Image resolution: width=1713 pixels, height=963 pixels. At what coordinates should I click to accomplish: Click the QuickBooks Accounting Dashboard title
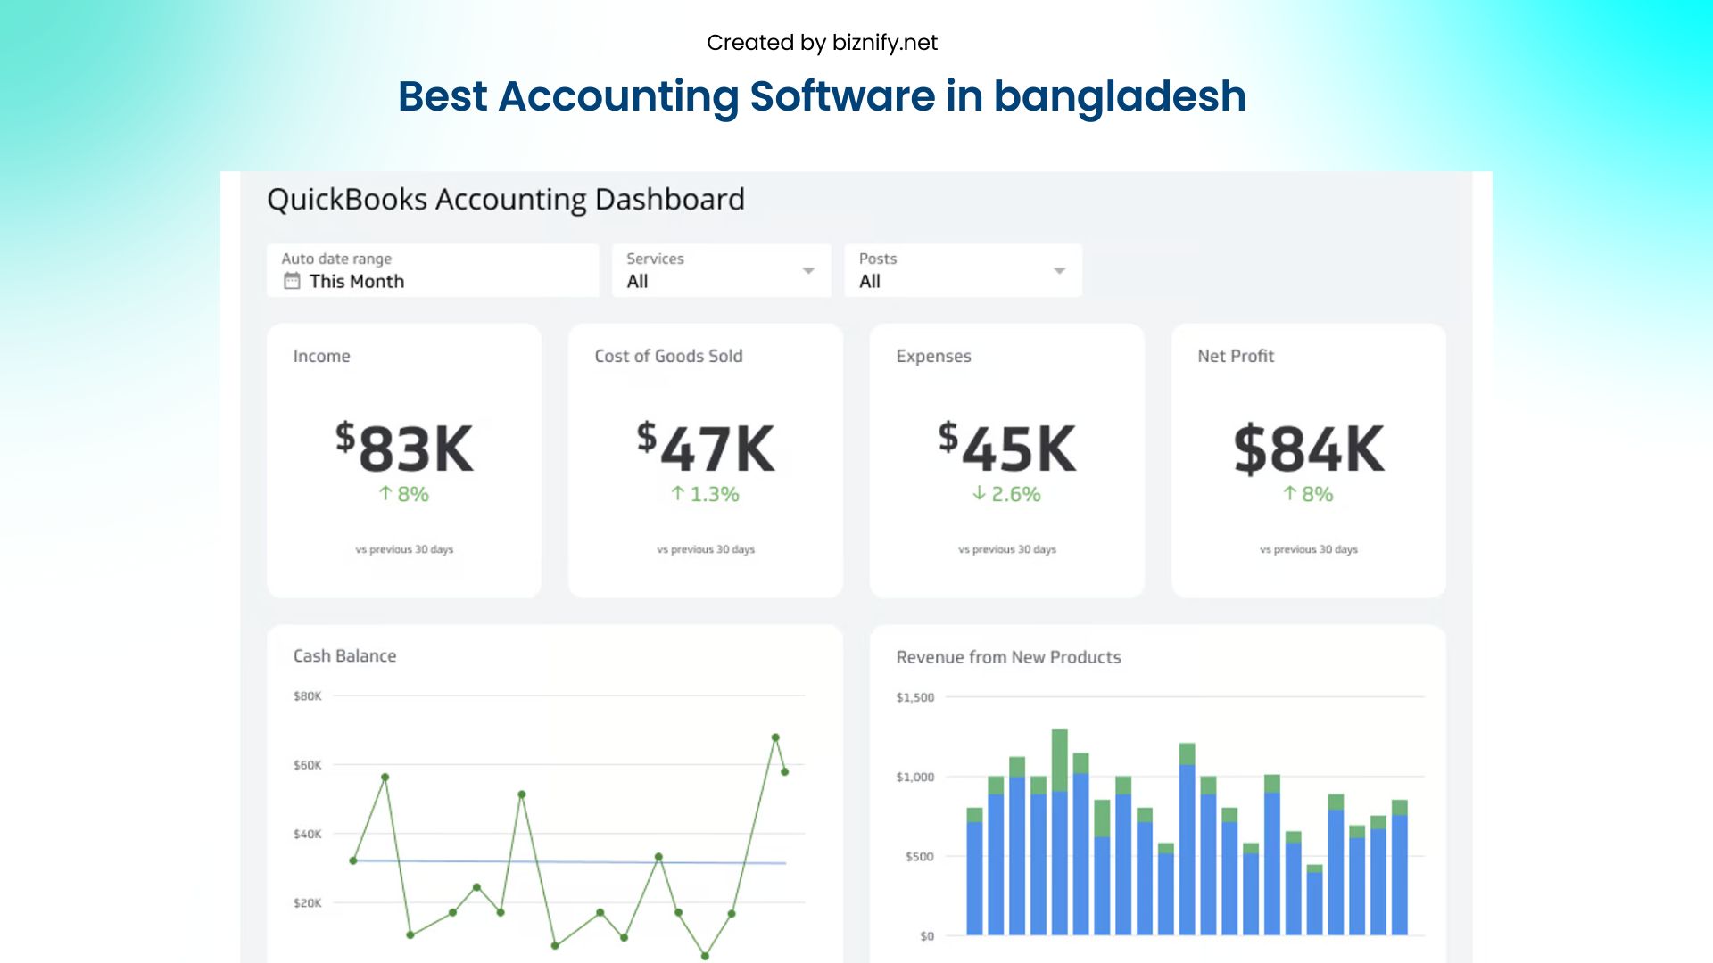click(x=506, y=199)
